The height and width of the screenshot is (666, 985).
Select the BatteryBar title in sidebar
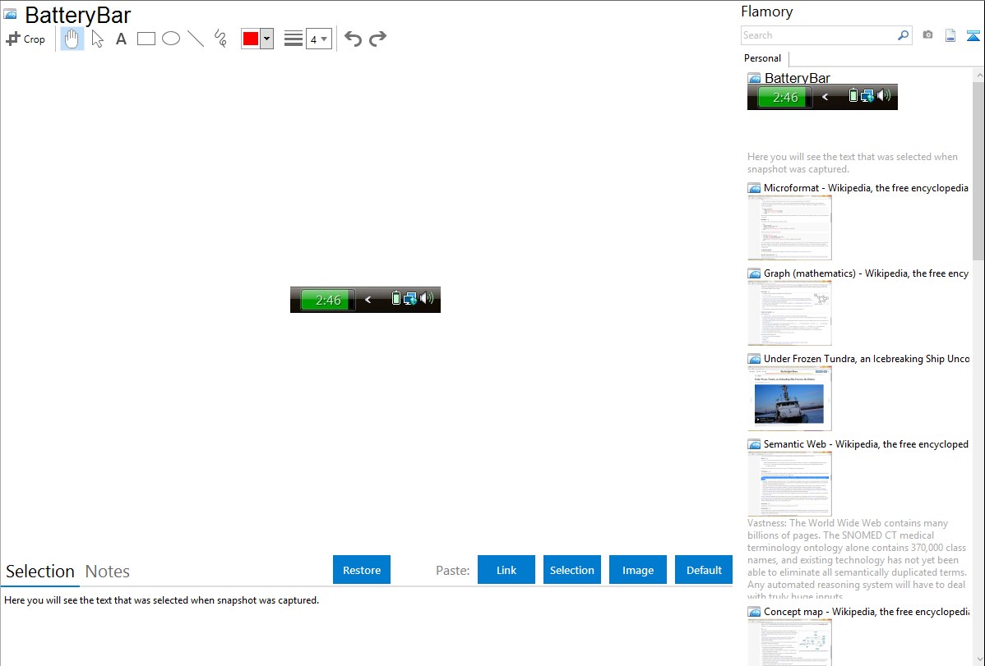point(798,78)
